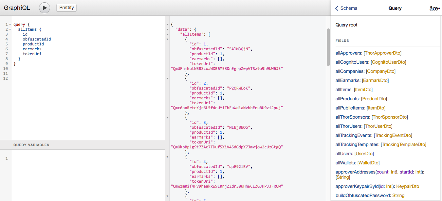Click into the query variables editor
442x201 pixels.
tap(88, 173)
